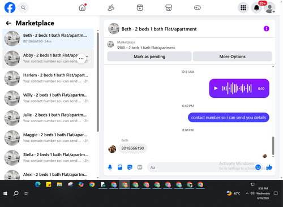Open the emoji picker smiley
This screenshot has height=207, width=283.
coord(258,167)
